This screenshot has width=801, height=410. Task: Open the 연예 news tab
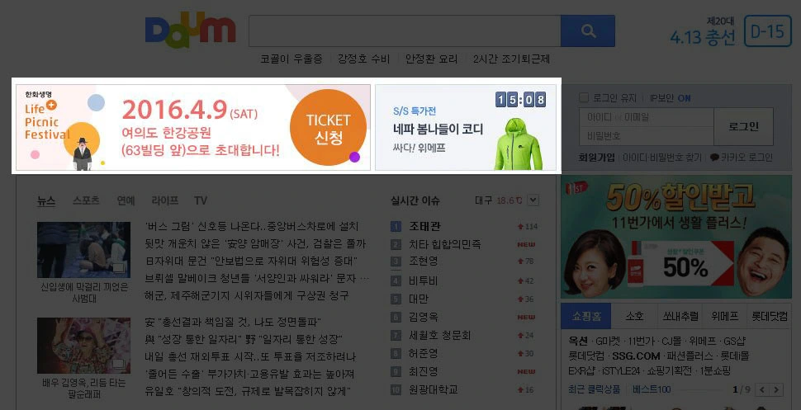coord(126,200)
